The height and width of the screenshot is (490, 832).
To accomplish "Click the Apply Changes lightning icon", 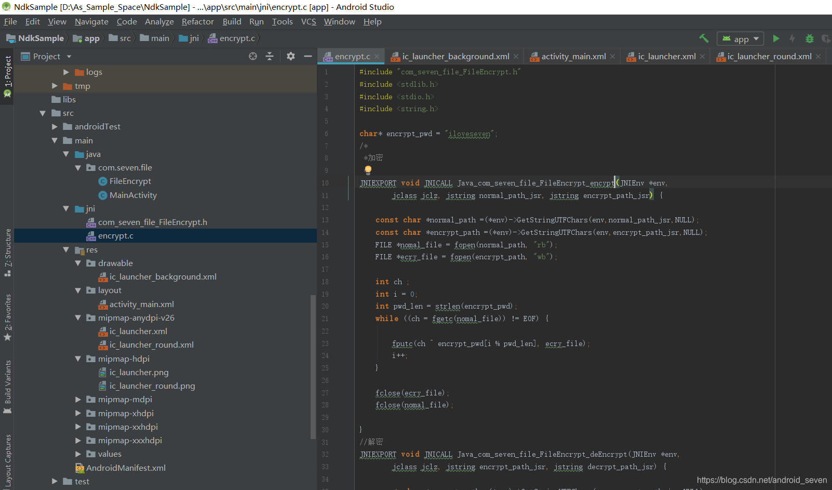I will tap(792, 38).
